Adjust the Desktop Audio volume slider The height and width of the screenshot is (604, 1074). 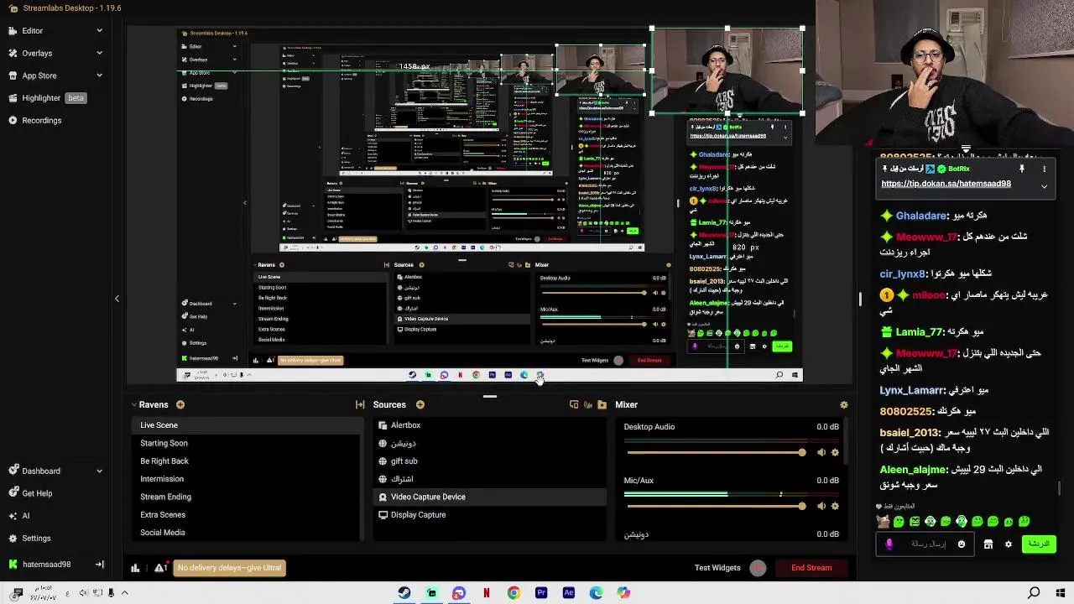715,453
